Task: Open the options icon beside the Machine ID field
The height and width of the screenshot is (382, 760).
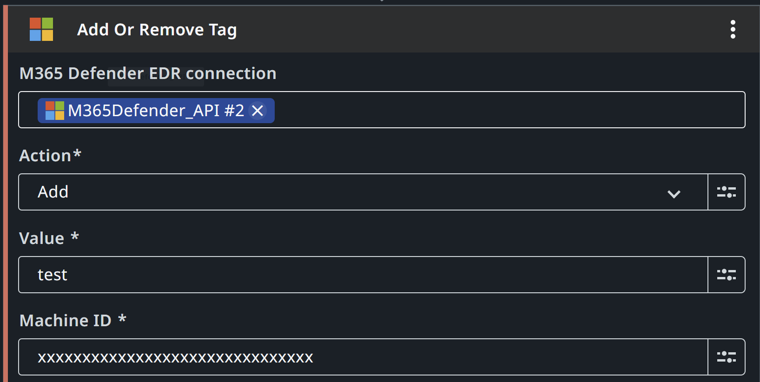Action: (x=727, y=357)
